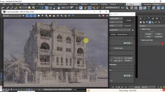Open the Selection Filter 'All' dropdown
Image resolution: width=165 pixels, height=92 pixels.
23,7
